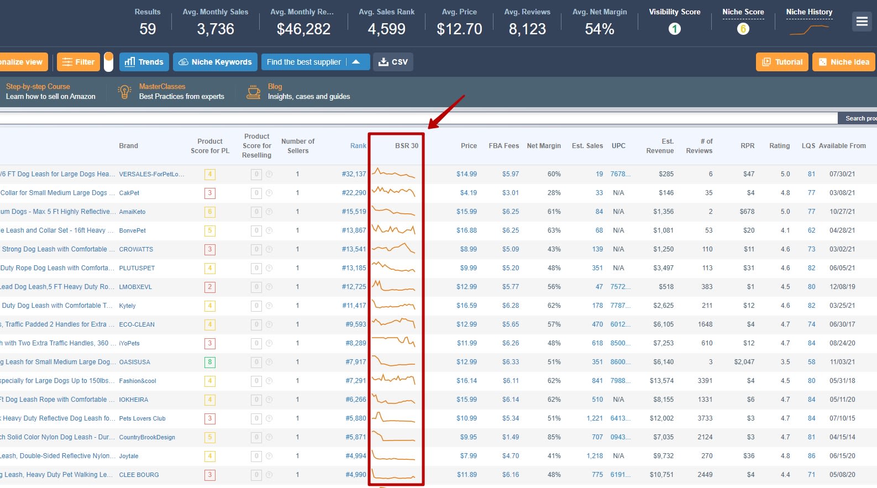Click into the product search field
The height and width of the screenshot is (488, 877).
(418, 118)
